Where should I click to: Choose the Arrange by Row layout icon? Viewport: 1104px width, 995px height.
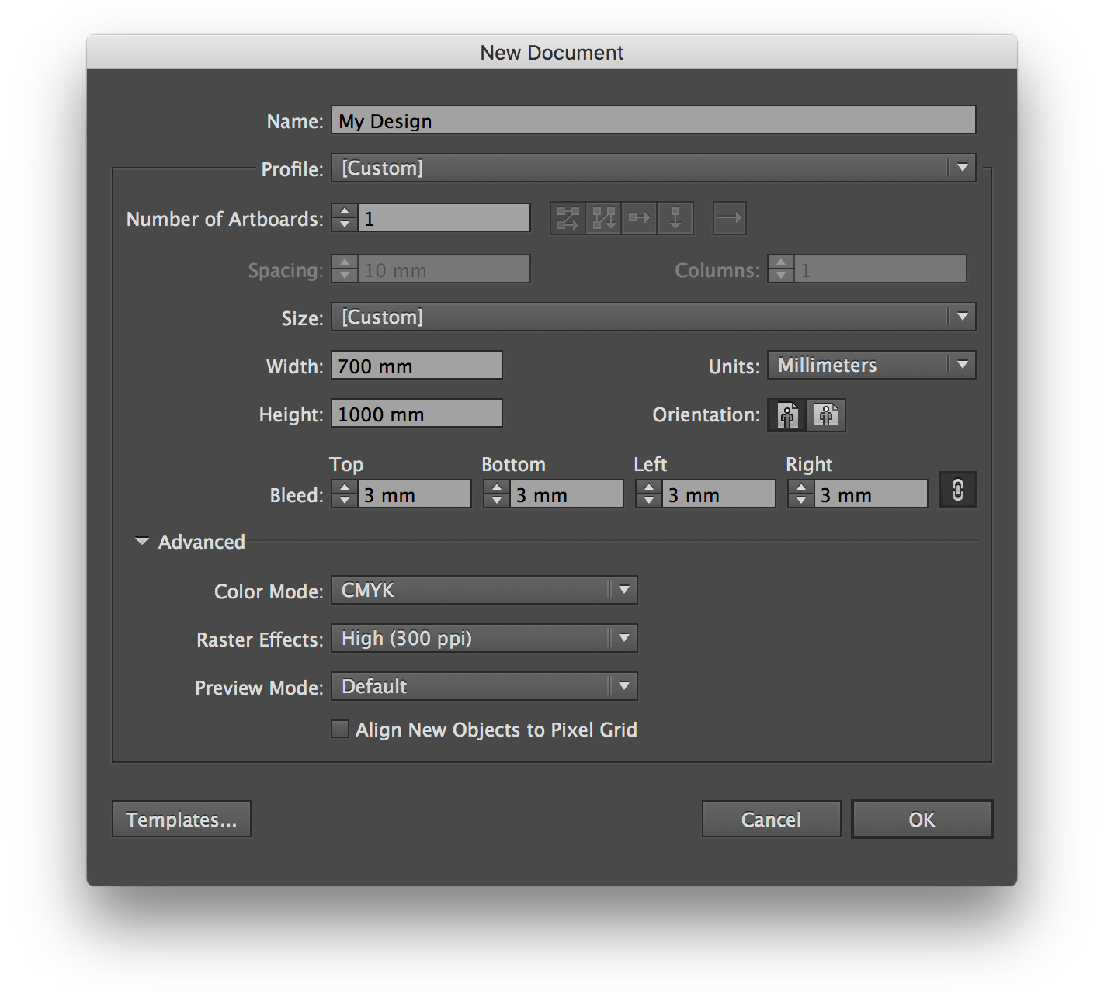639,218
